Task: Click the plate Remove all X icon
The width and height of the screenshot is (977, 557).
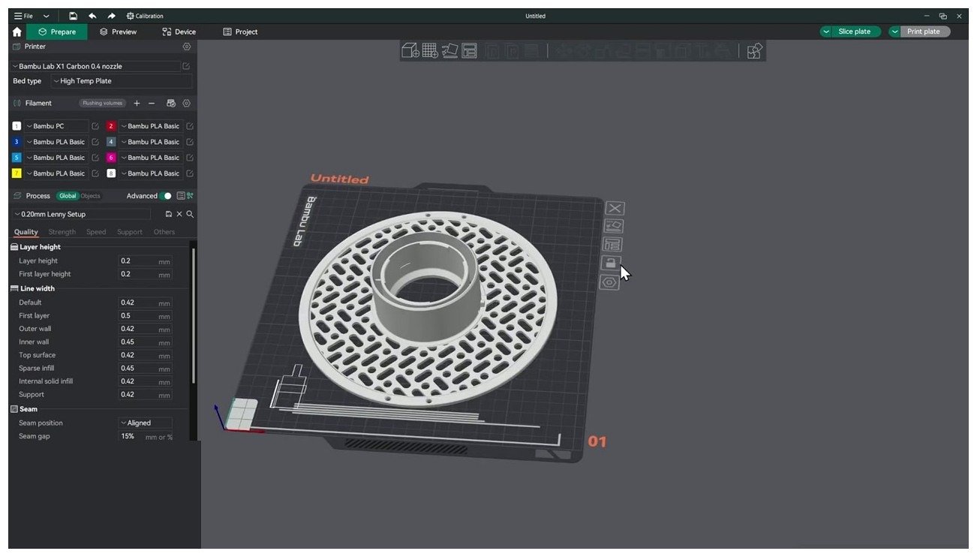Action: [x=615, y=208]
